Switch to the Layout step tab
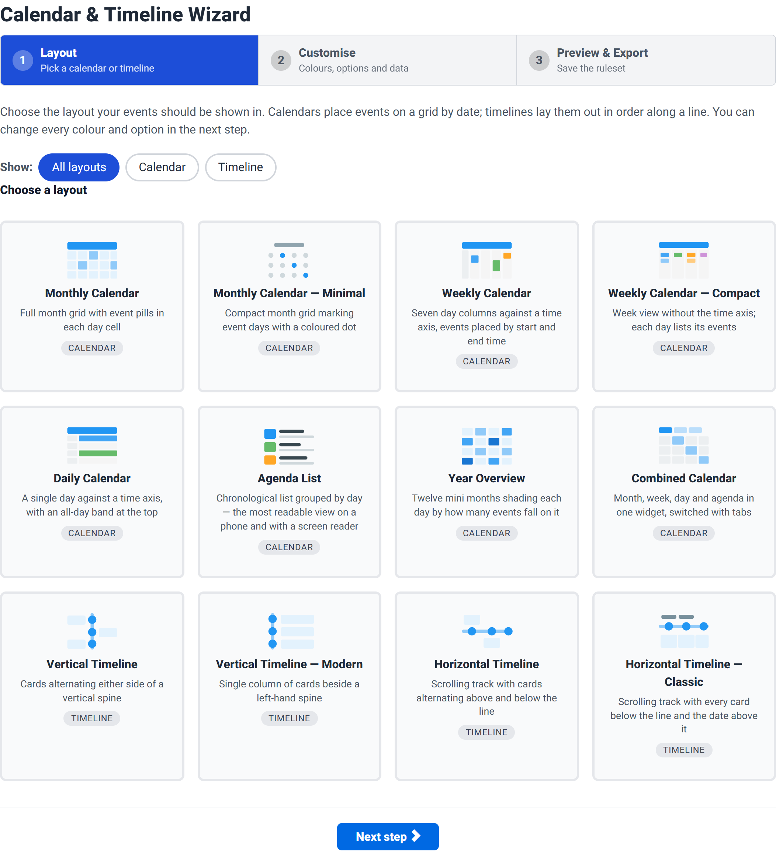Image resolution: width=776 pixels, height=857 pixels. 129,60
